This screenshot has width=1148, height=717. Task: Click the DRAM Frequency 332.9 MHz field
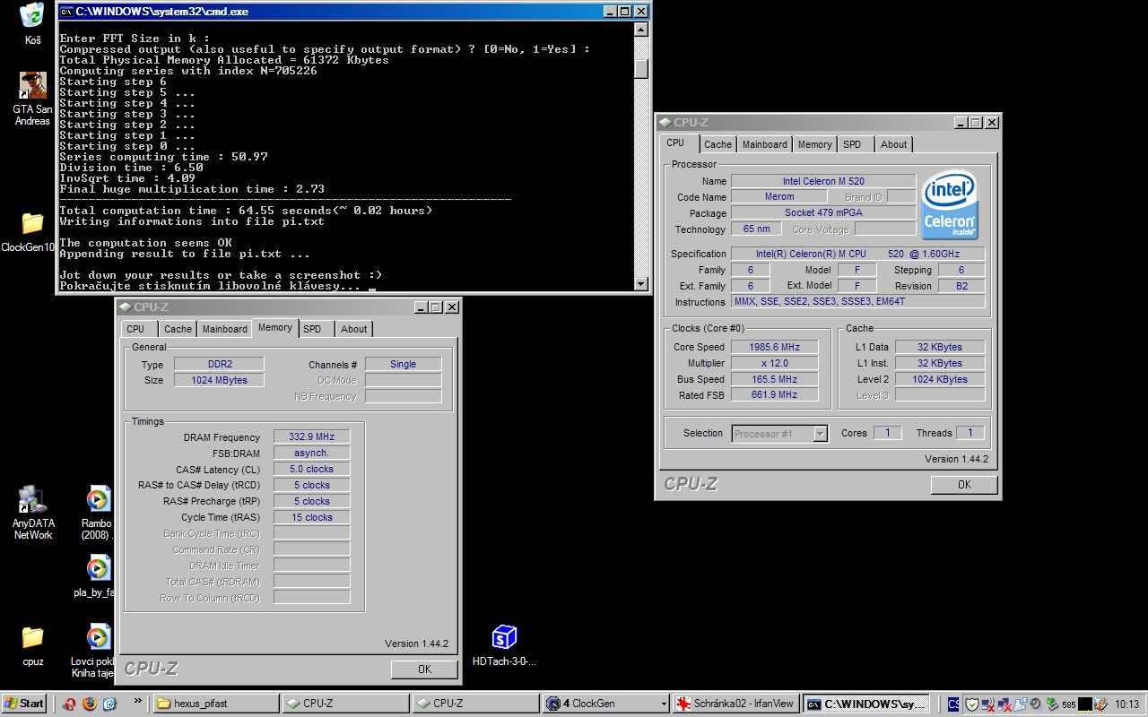click(x=311, y=436)
